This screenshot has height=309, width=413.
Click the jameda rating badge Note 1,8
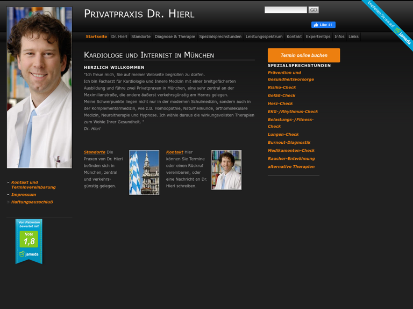(29, 241)
